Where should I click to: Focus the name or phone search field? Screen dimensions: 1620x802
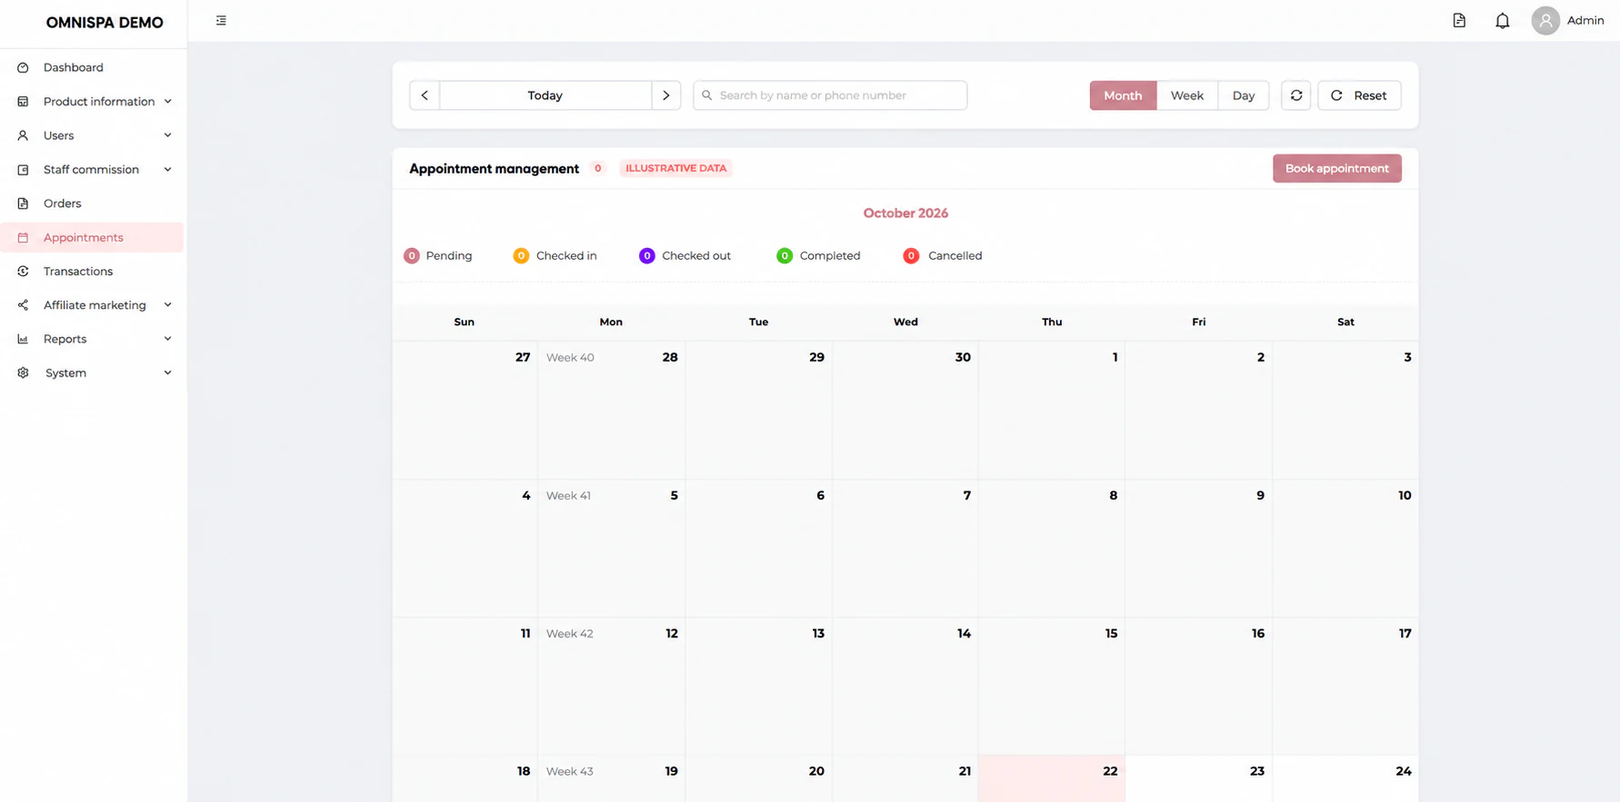[x=830, y=95]
